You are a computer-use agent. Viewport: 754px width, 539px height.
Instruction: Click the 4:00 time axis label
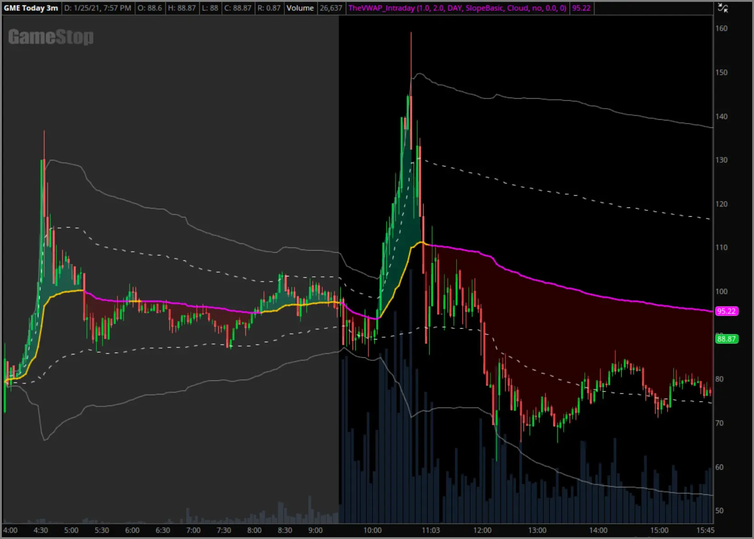click(10, 530)
